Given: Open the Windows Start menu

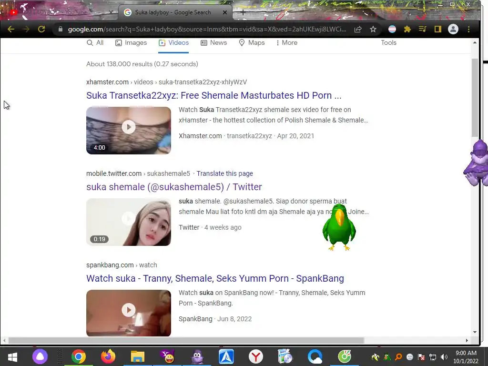Looking at the screenshot, I should (12, 356).
